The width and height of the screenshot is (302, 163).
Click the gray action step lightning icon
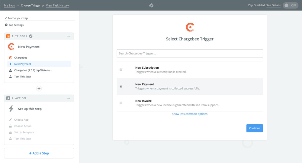tap(8, 98)
